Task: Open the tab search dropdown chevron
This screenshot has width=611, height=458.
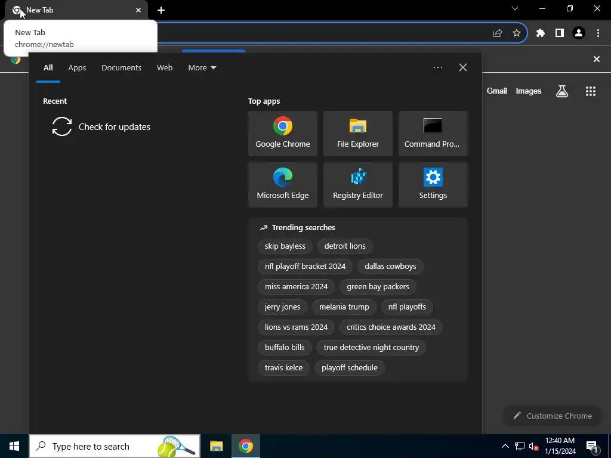Action: tap(515, 8)
